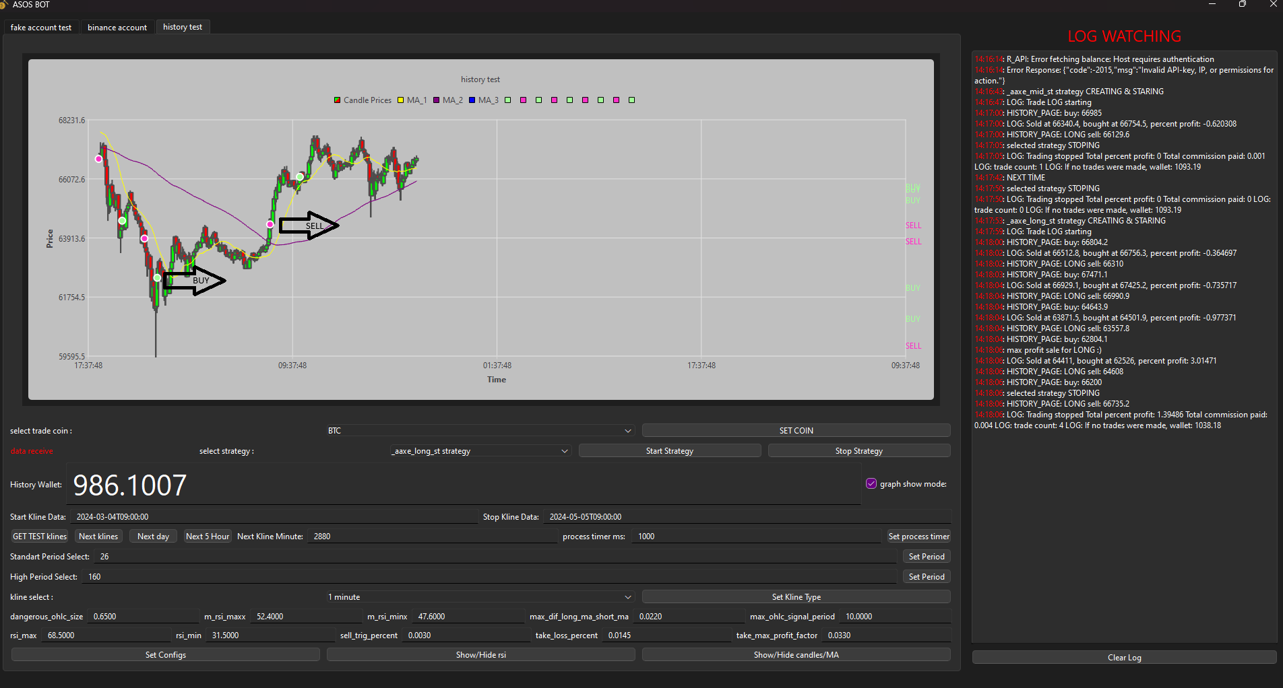This screenshot has width=1283, height=688.
Task: Click the history test chart title
Action: pos(480,79)
